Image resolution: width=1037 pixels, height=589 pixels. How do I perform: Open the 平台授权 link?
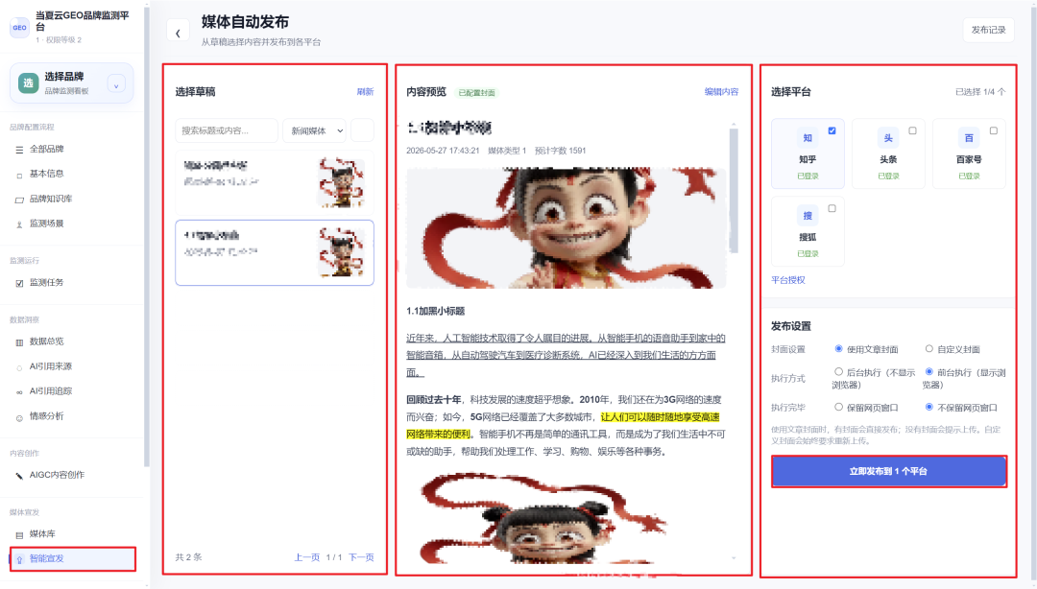788,280
